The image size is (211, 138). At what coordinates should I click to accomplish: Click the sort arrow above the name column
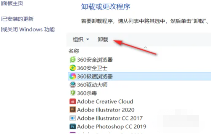coord(145,47)
